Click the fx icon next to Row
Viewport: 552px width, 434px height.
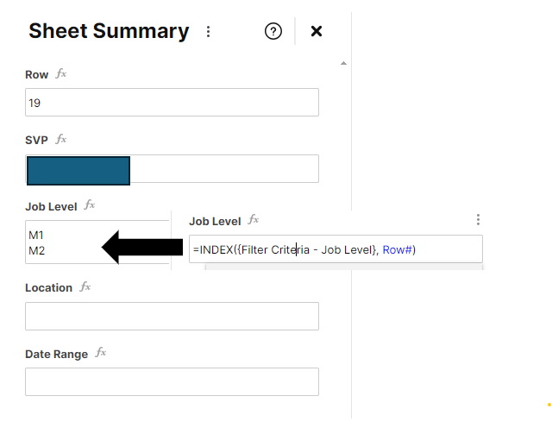pyautogui.click(x=61, y=74)
